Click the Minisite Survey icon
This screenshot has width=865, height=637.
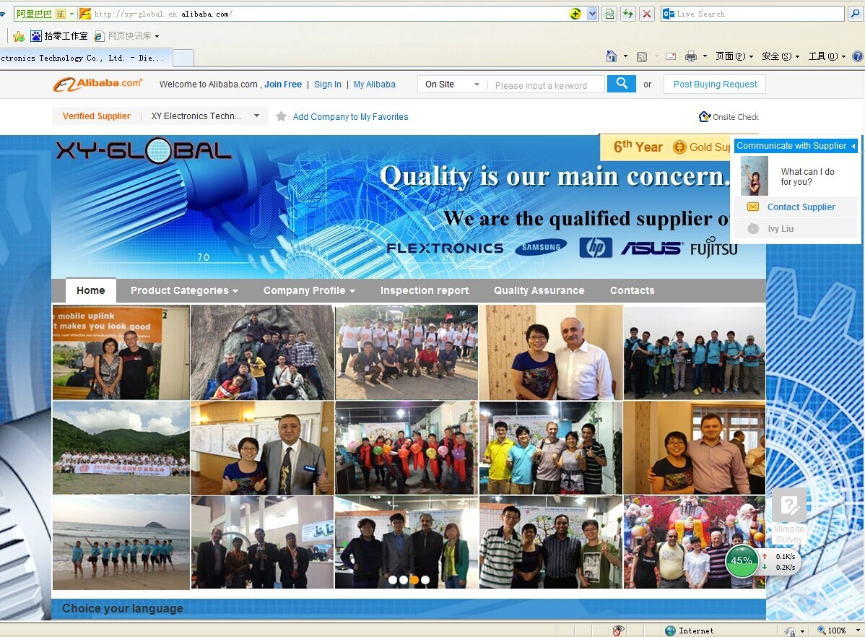click(789, 505)
